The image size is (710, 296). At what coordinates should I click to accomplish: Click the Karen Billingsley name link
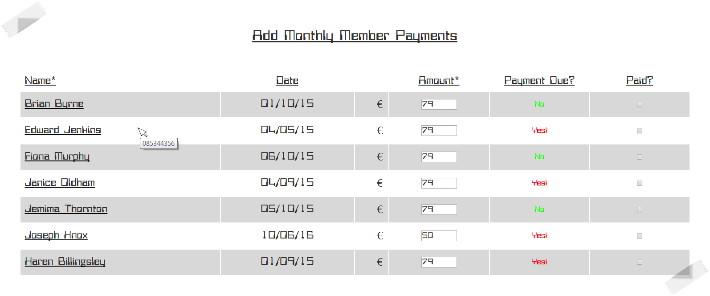[x=65, y=262]
